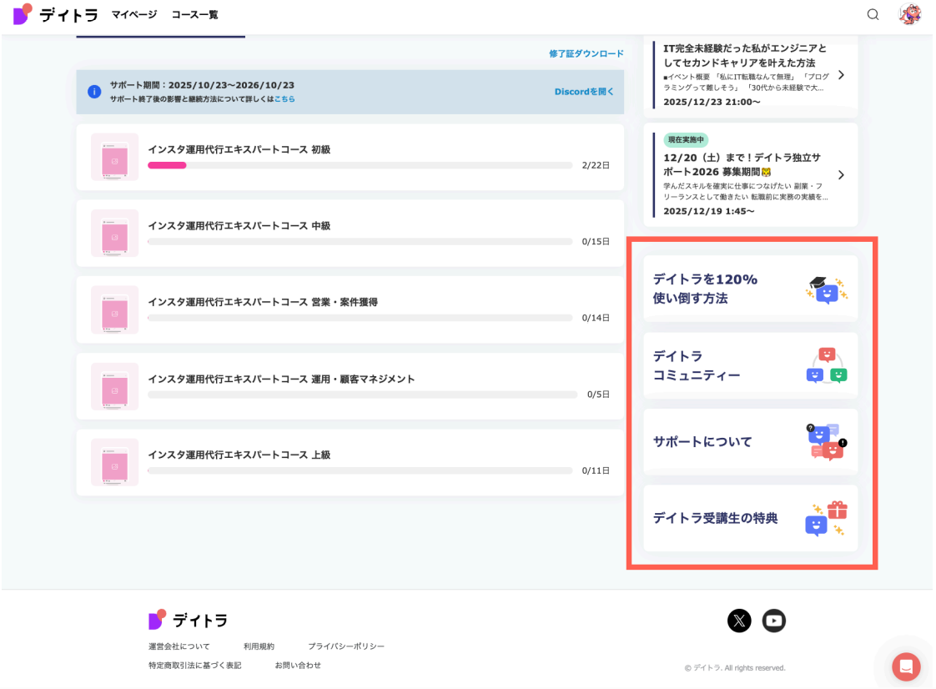Open IT完全未経験だった私 event title
This screenshot has width=936, height=689.
[x=745, y=56]
